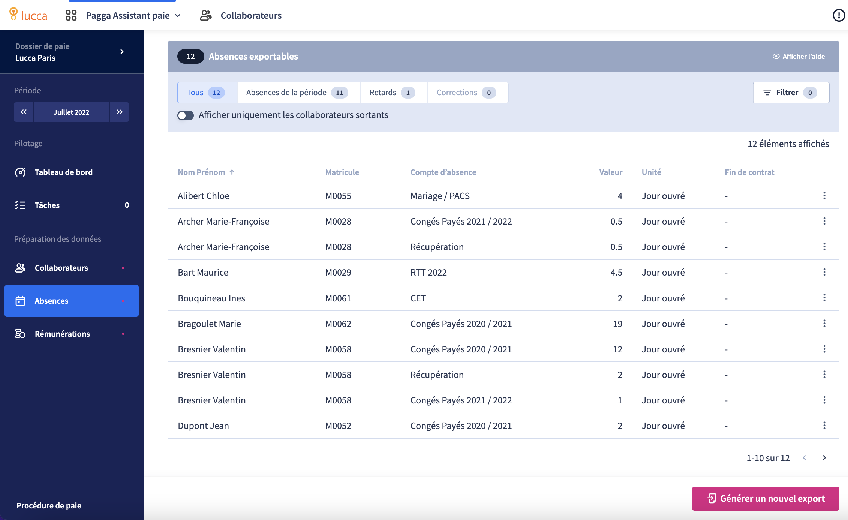
Task: Open the apps grid icon
Action: [71, 15]
